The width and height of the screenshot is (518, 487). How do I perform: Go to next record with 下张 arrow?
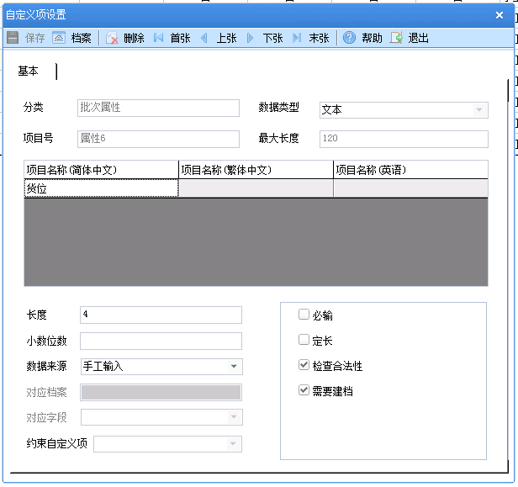250,38
